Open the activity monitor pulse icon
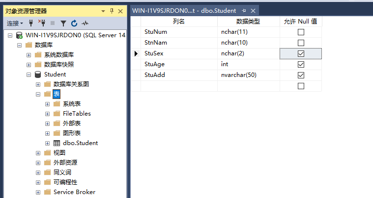373x198 pixels. click(85, 23)
